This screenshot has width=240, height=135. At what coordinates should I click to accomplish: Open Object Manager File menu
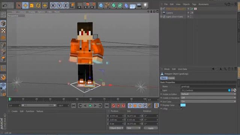coord(166,4)
